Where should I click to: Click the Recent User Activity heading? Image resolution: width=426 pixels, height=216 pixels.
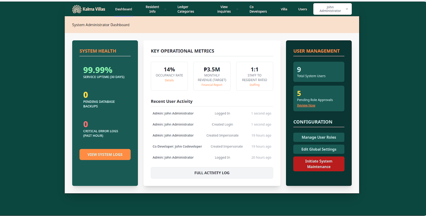[x=172, y=101]
